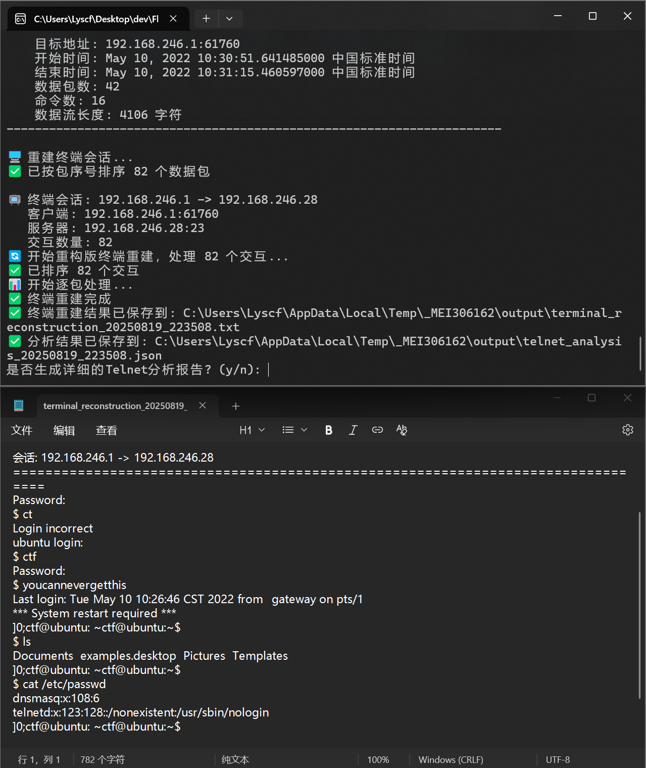Open the list style dropdown

295,430
